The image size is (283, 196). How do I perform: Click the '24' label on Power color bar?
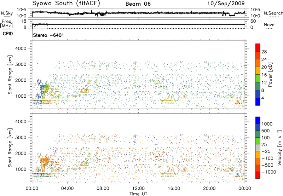264,59
